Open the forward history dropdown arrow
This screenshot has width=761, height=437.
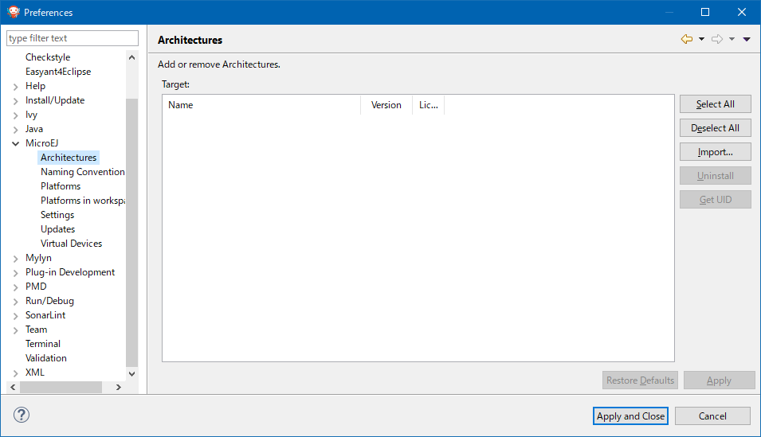pos(732,39)
